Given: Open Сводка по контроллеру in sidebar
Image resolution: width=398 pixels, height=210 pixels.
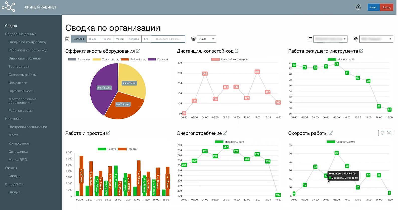Looking at the screenshot, I should pyautogui.click(x=27, y=42).
